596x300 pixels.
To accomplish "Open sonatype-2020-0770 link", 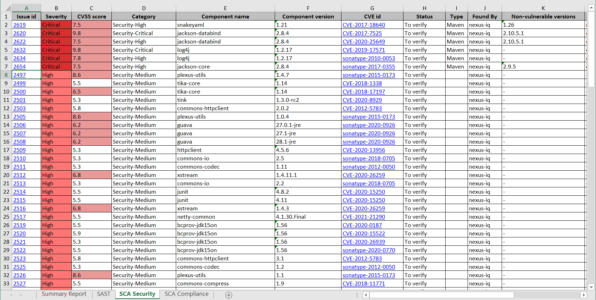I will click(369, 250).
